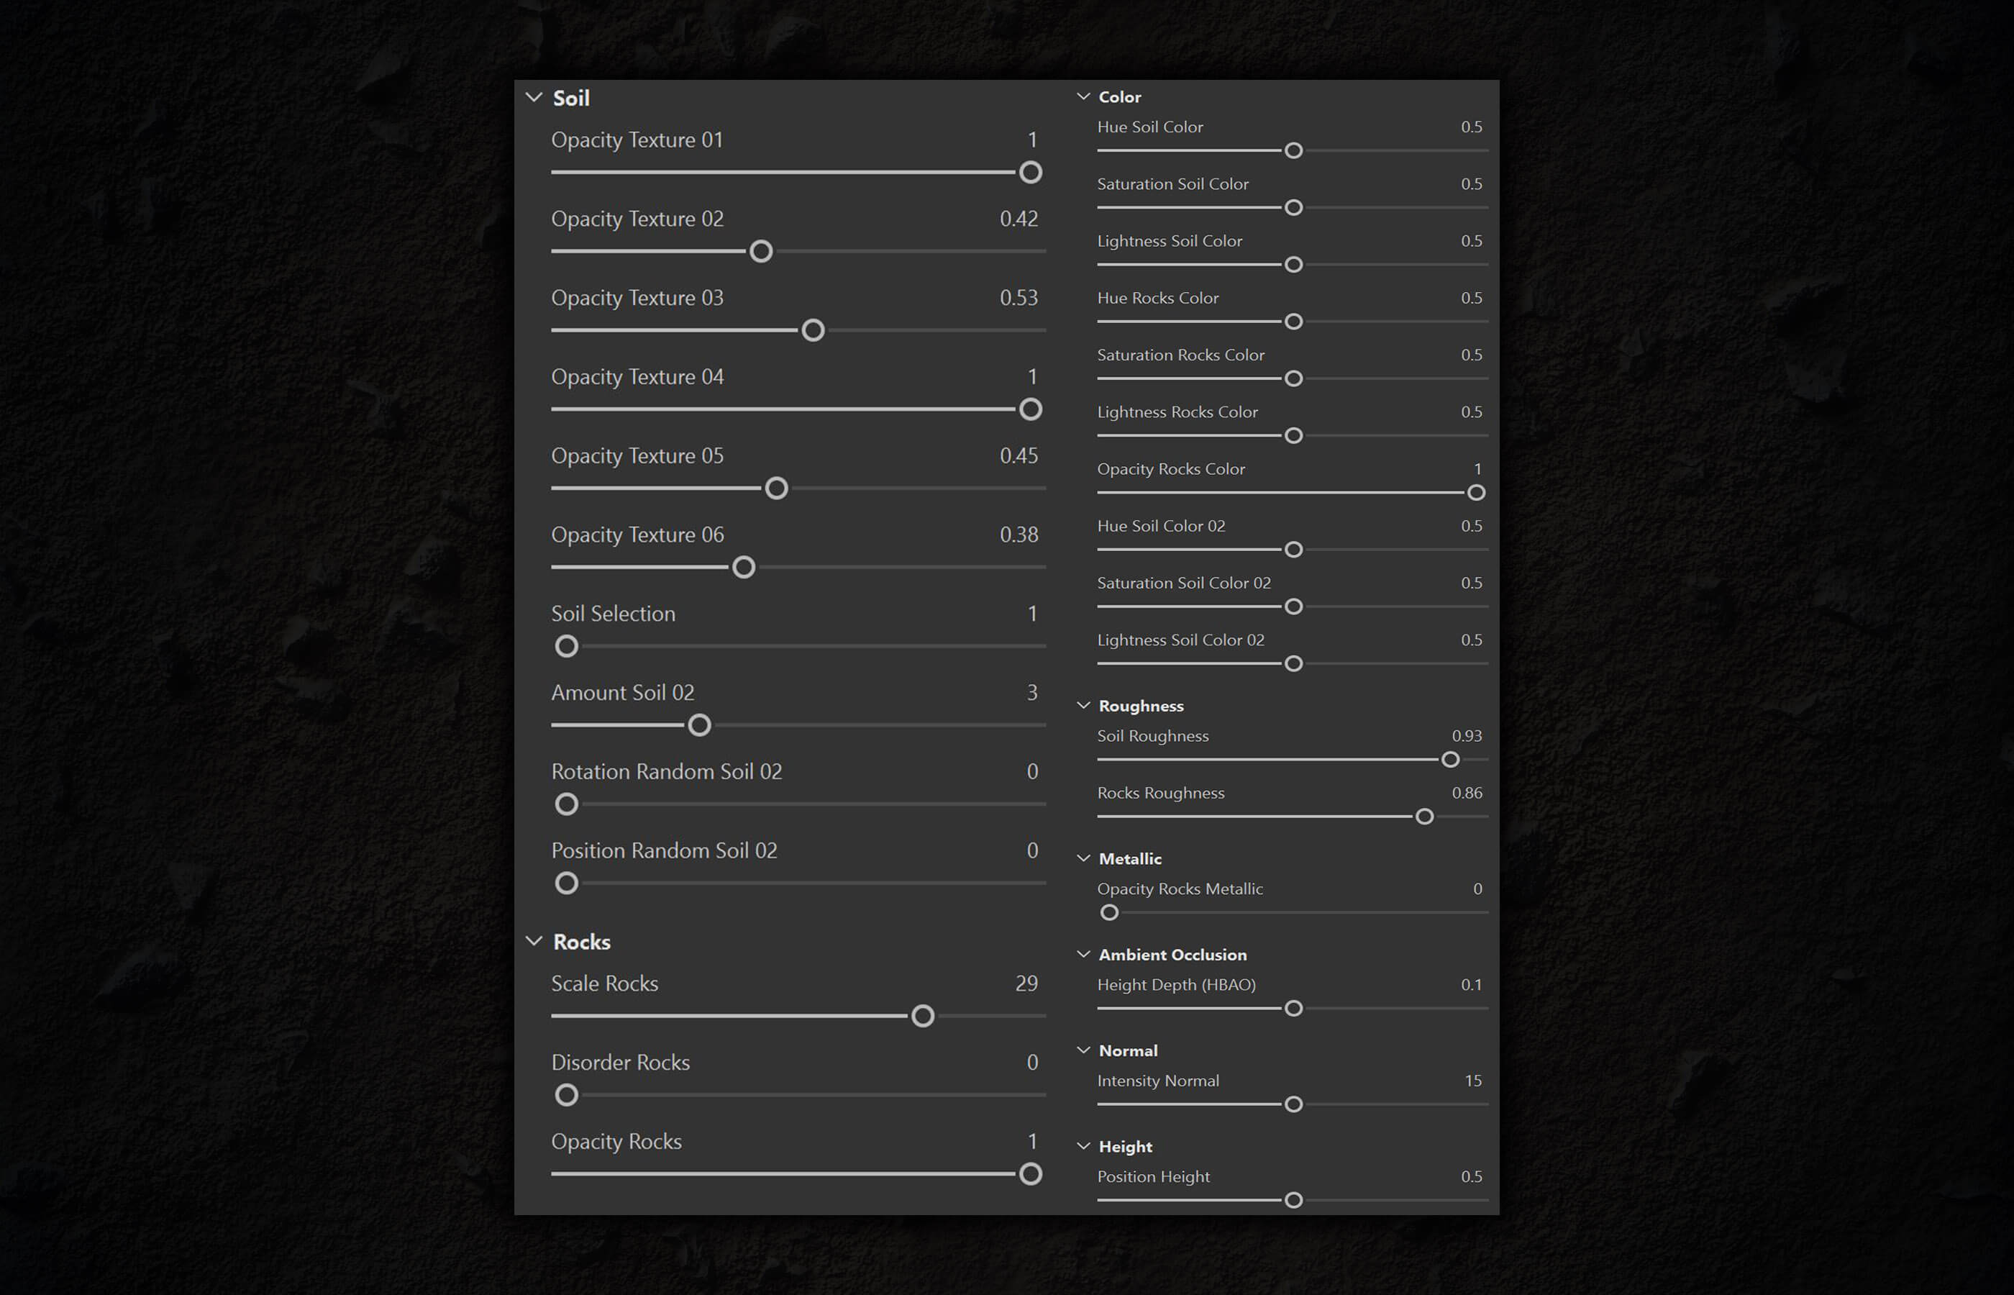
Task: Click the Opacity Rocks Color slider handle
Action: [x=1476, y=493]
